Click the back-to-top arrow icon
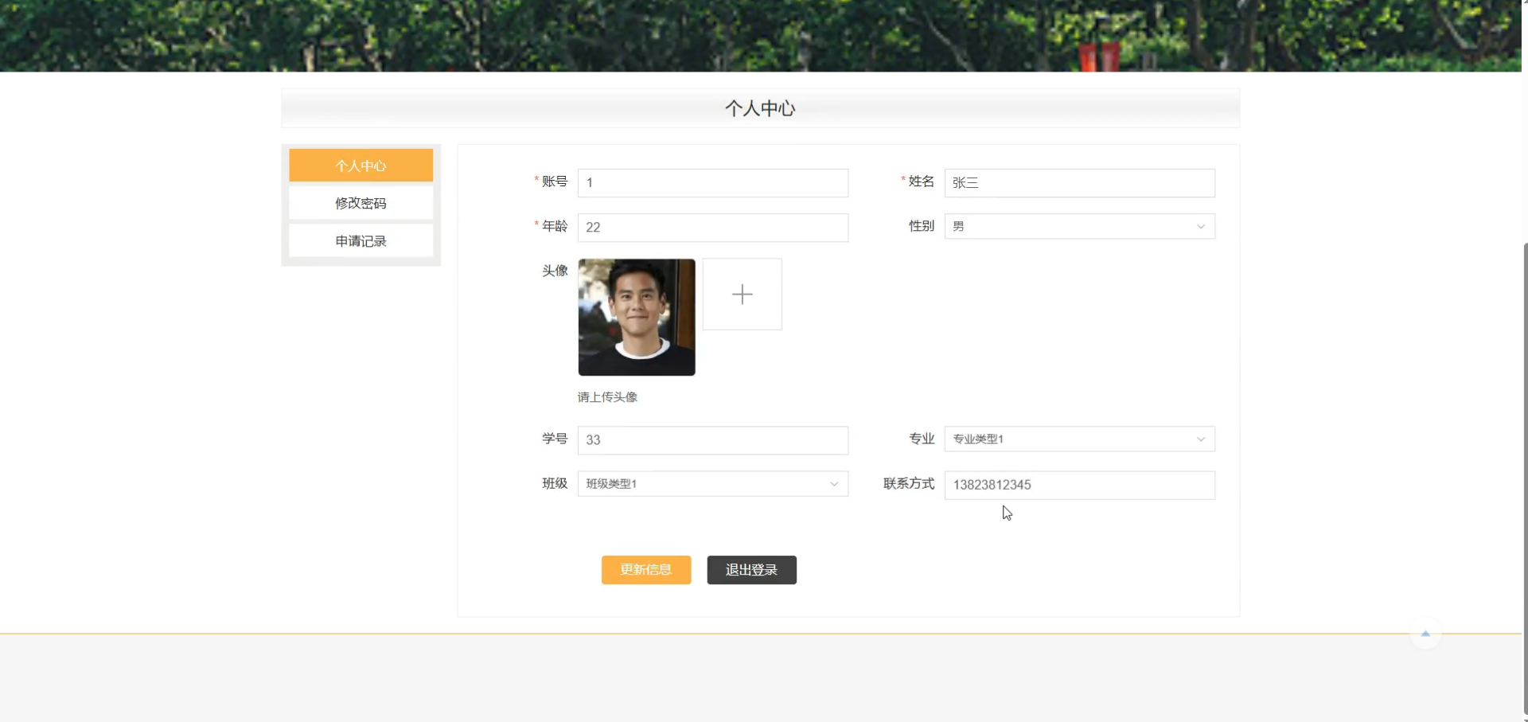This screenshot has height=722, width=1528. click(1425, 634)
